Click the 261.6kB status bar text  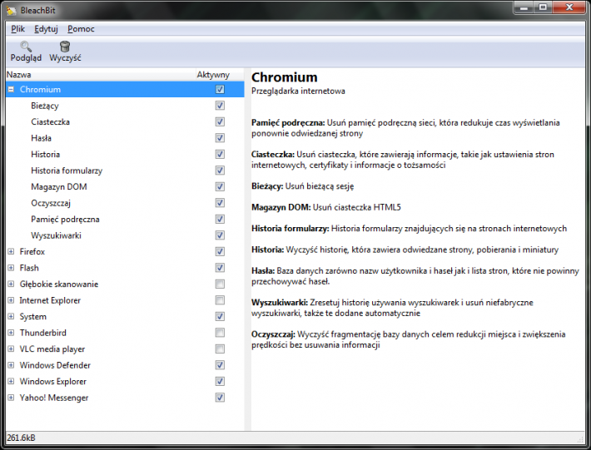pyautogui.click(x=21, y=438)
